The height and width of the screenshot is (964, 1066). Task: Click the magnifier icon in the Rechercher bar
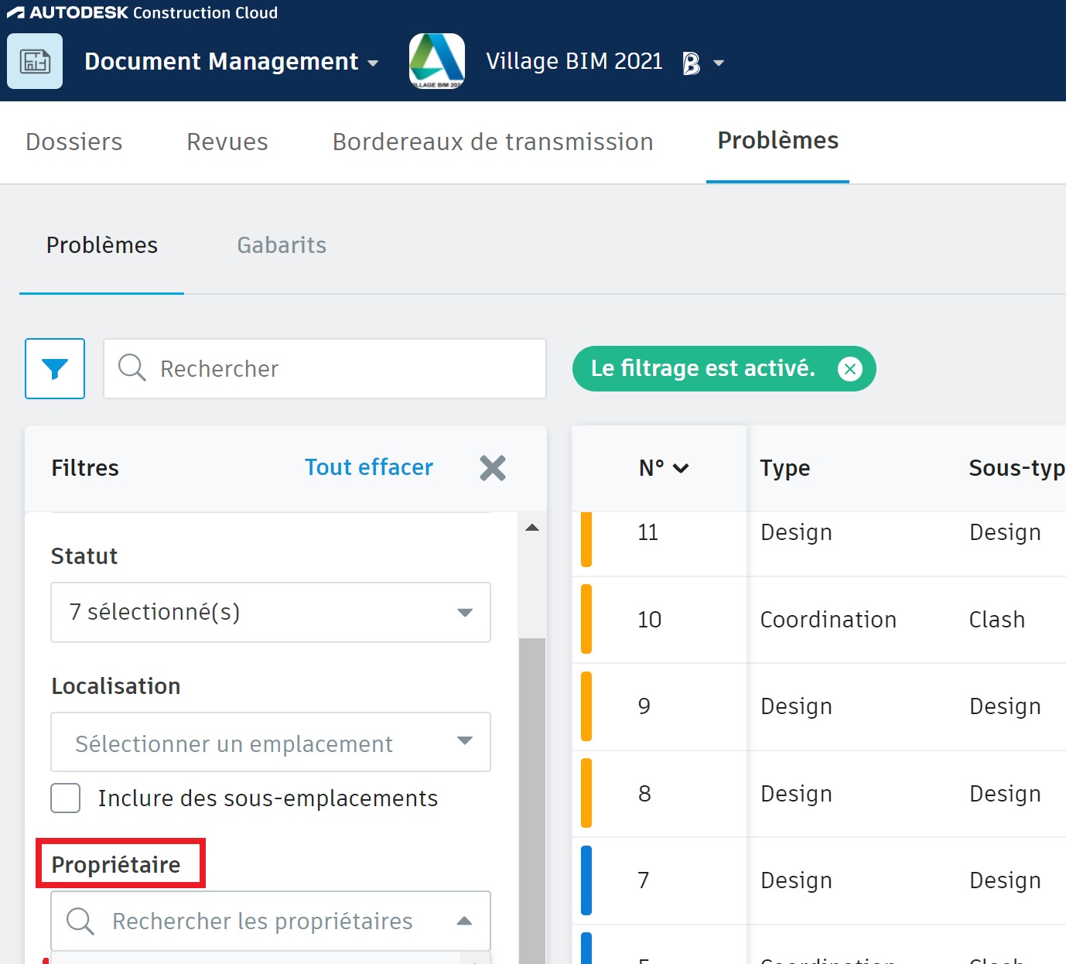point(132,369)
